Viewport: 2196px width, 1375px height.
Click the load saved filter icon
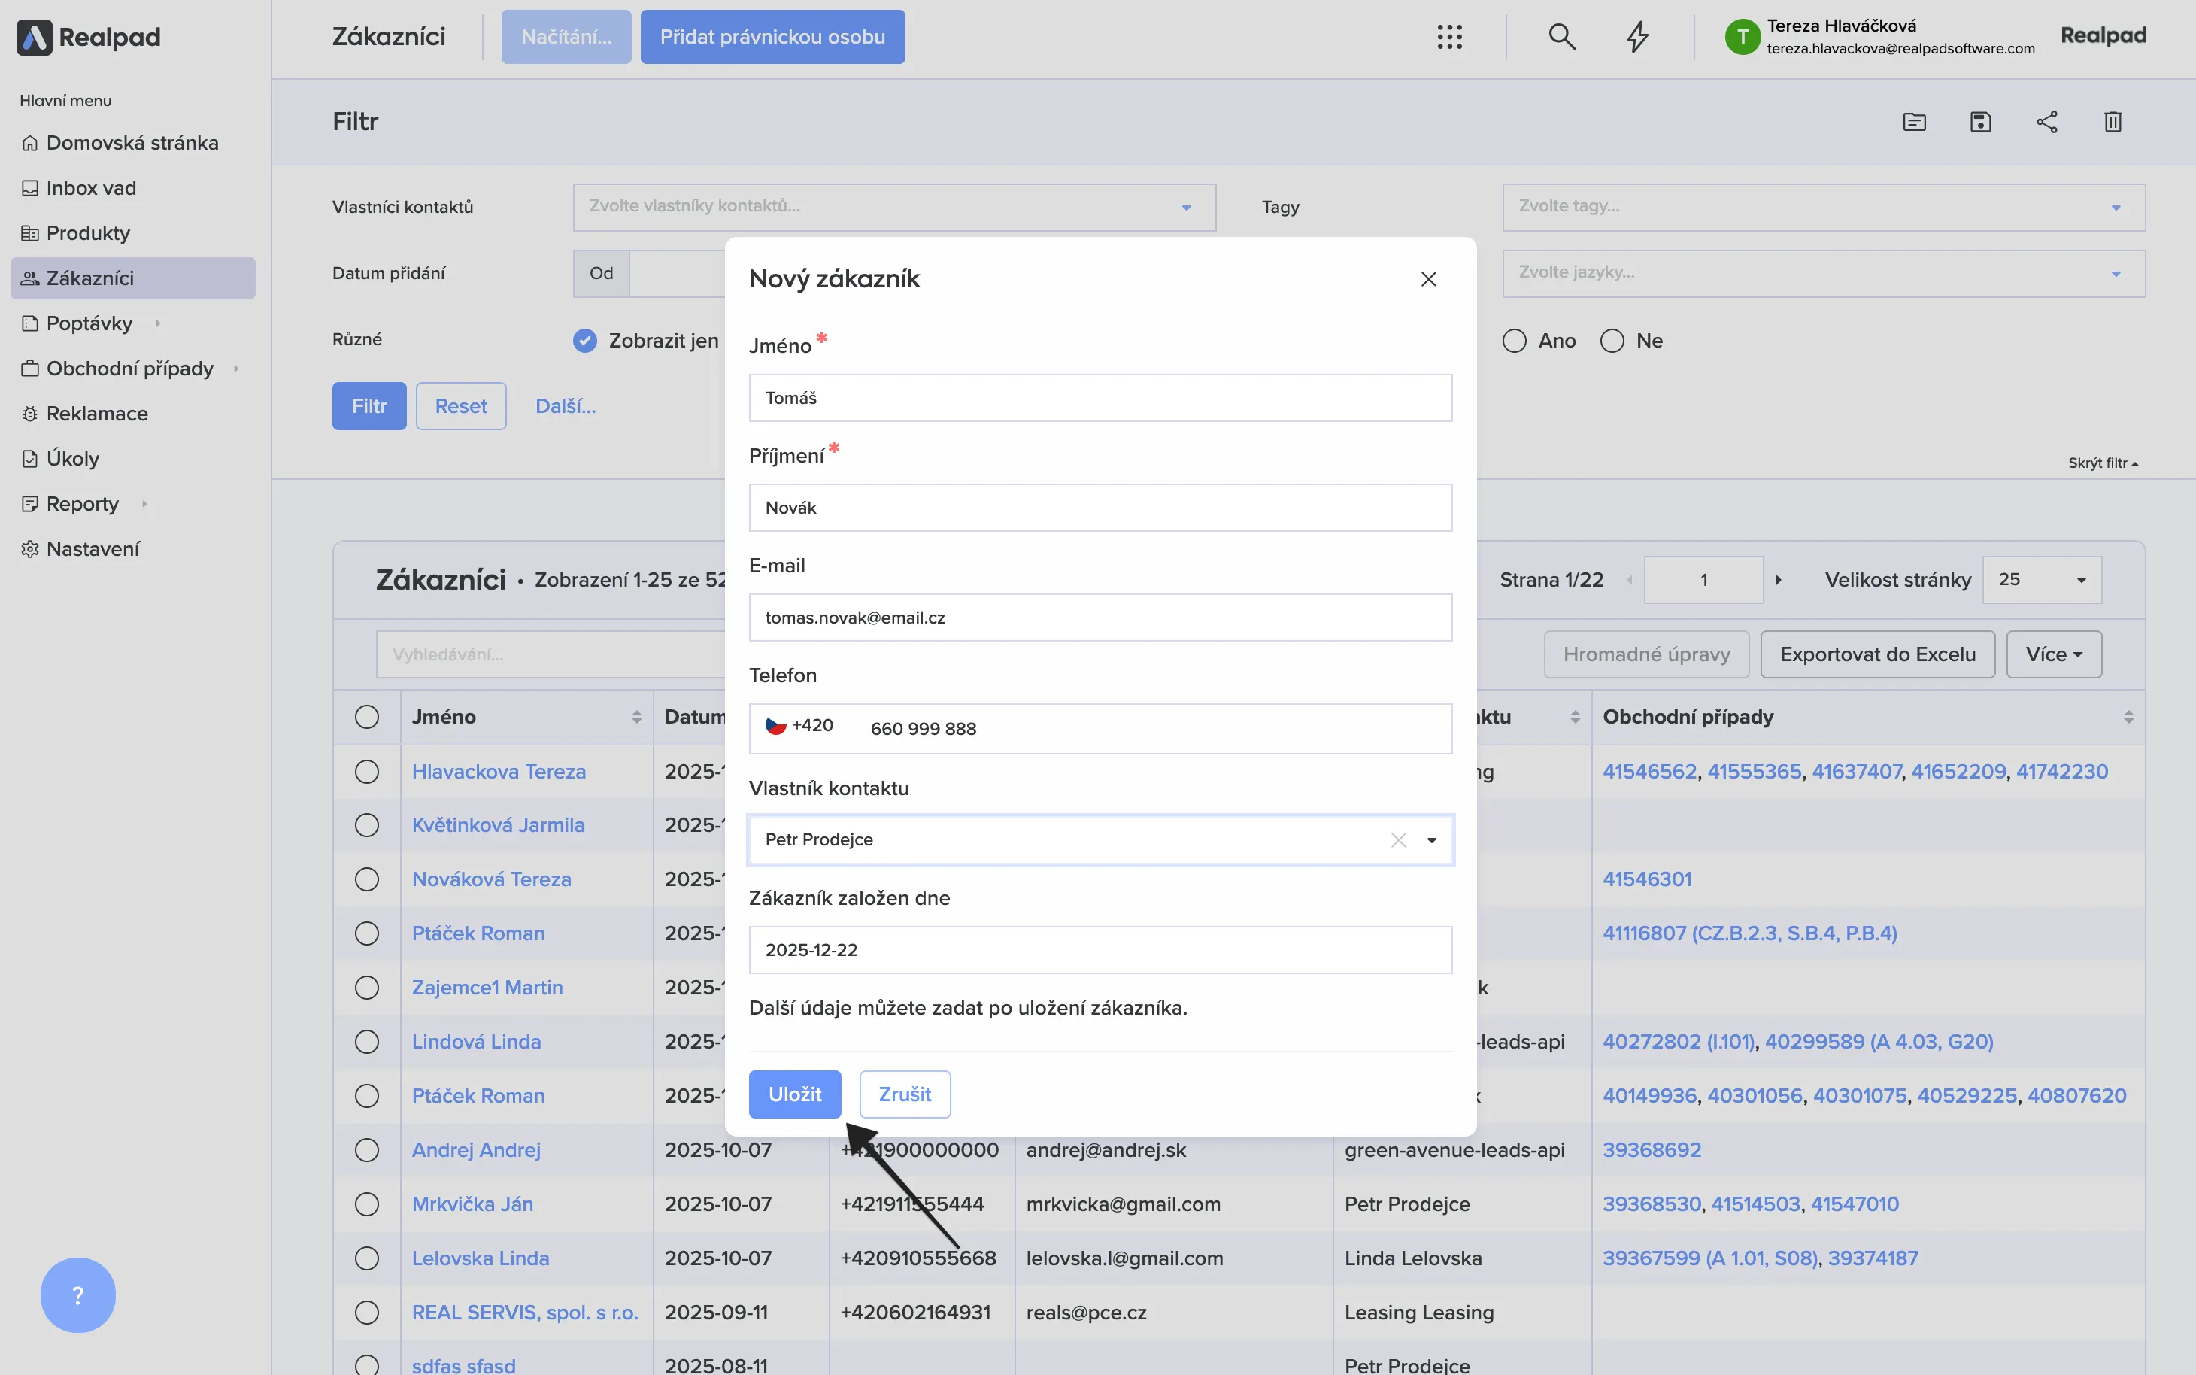[1914, 122]
